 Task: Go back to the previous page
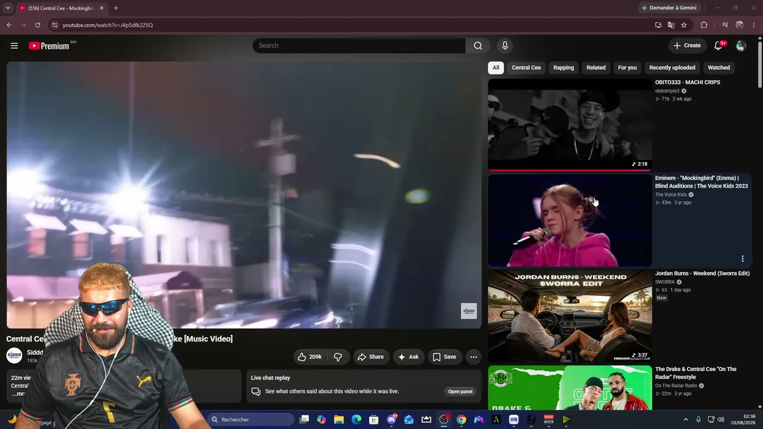point(9,25)
